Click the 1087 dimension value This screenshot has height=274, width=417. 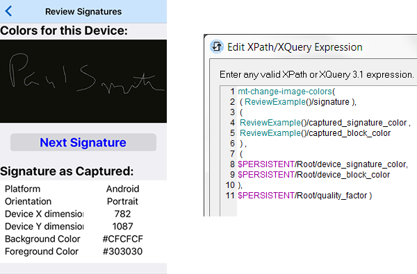(122, 226)
